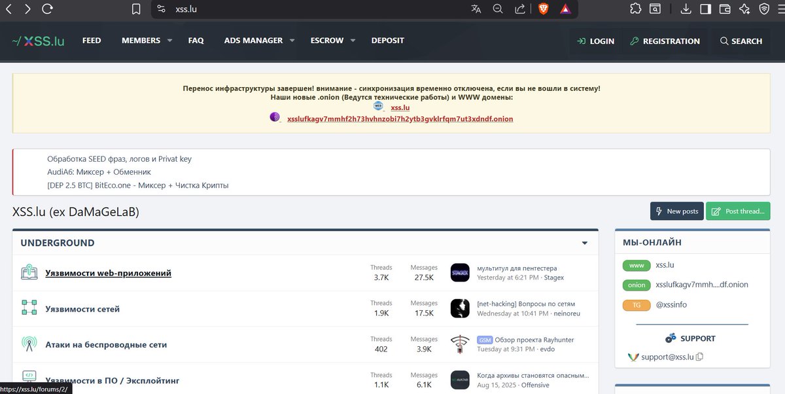
Task: Open the FAQ menu item
Action: point(196,41)
